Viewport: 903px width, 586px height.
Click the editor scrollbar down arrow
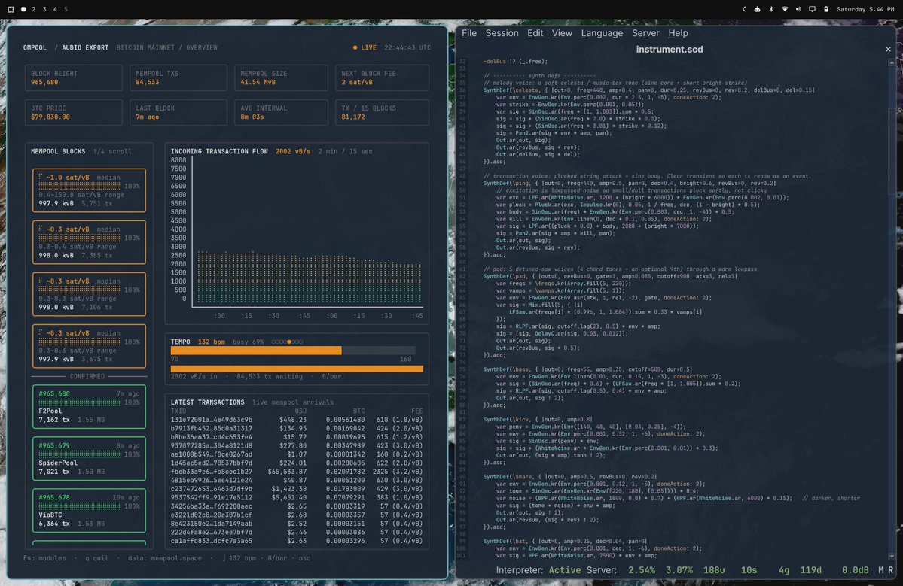[892, 556]
